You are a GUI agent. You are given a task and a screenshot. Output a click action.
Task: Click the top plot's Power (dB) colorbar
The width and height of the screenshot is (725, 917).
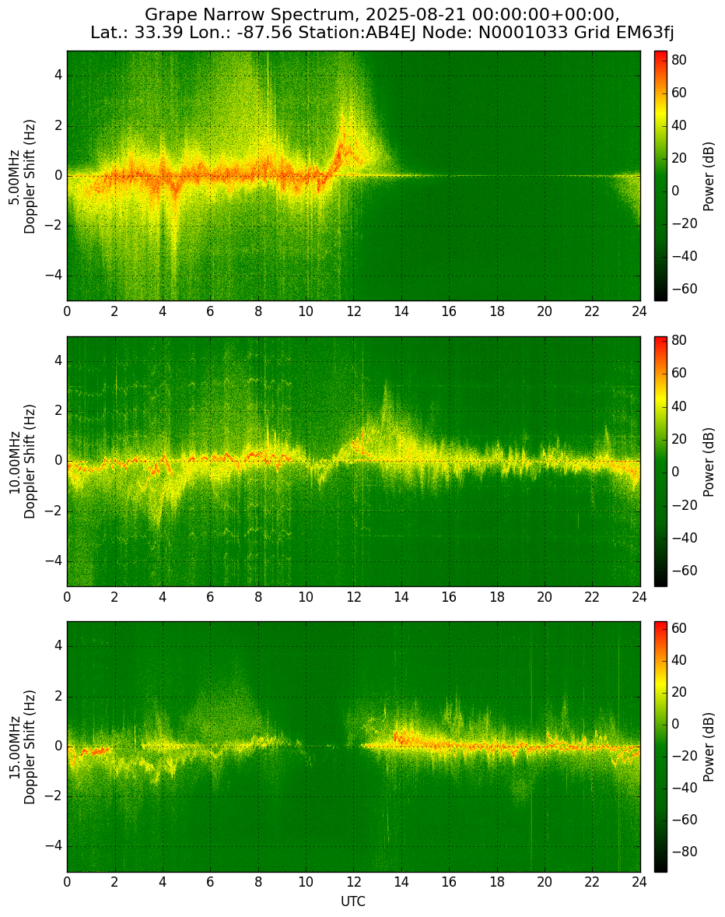(660, 176)
